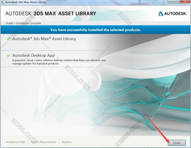
Task: Click the green checkmark beside Desktop App
Action: click(9, 55)
